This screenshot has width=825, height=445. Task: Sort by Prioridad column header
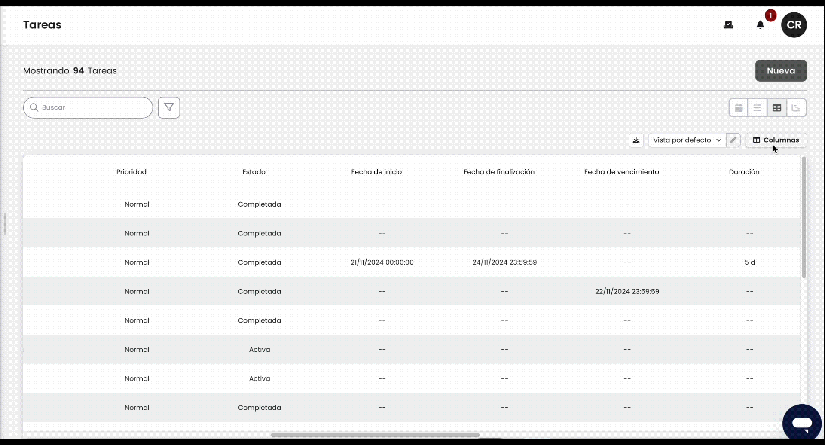[131, 172]
